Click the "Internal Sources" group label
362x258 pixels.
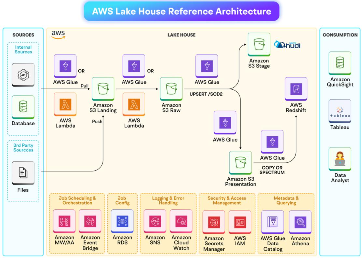point(23,49)
